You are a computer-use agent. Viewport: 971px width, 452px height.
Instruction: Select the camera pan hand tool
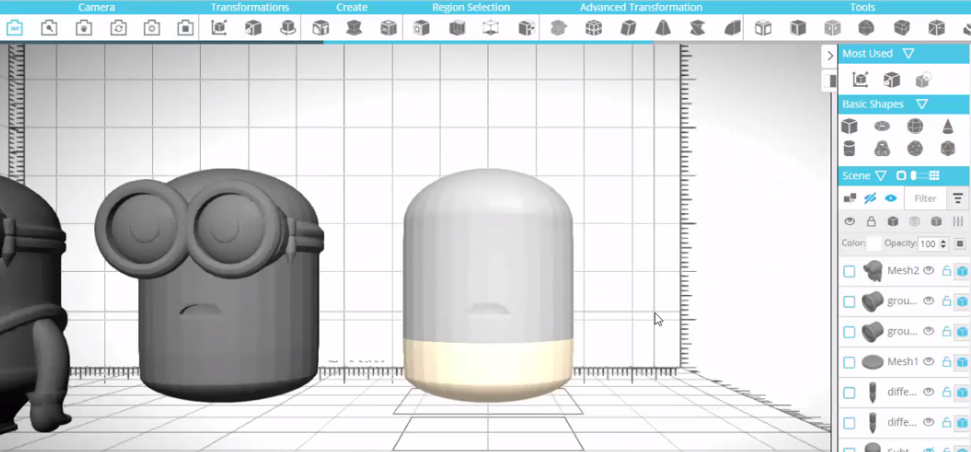pyautogui.click(x=83, y=28)
